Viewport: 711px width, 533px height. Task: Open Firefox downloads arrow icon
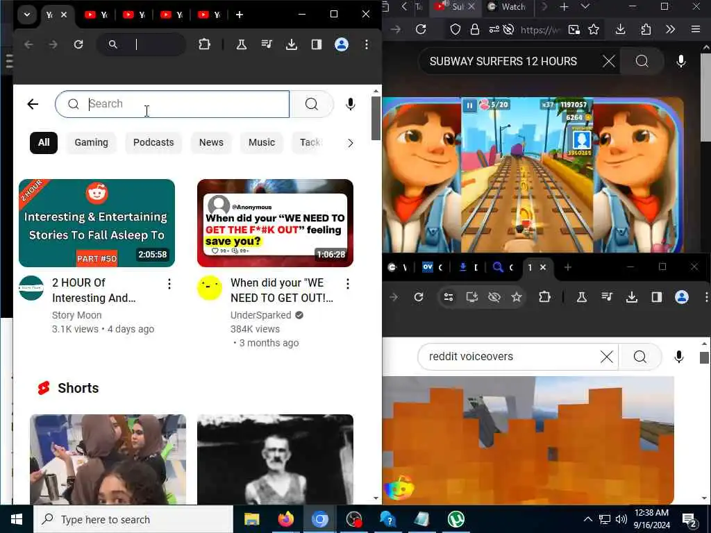coord(620,29)
